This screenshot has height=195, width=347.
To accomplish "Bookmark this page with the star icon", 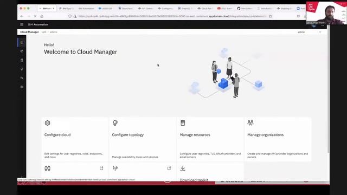I will pyautogui.click(x=270, y=16).
